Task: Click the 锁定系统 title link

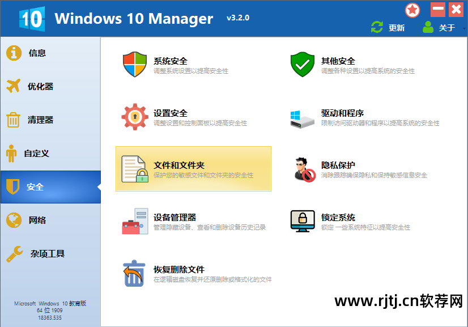Action: (x=338, y=218)
